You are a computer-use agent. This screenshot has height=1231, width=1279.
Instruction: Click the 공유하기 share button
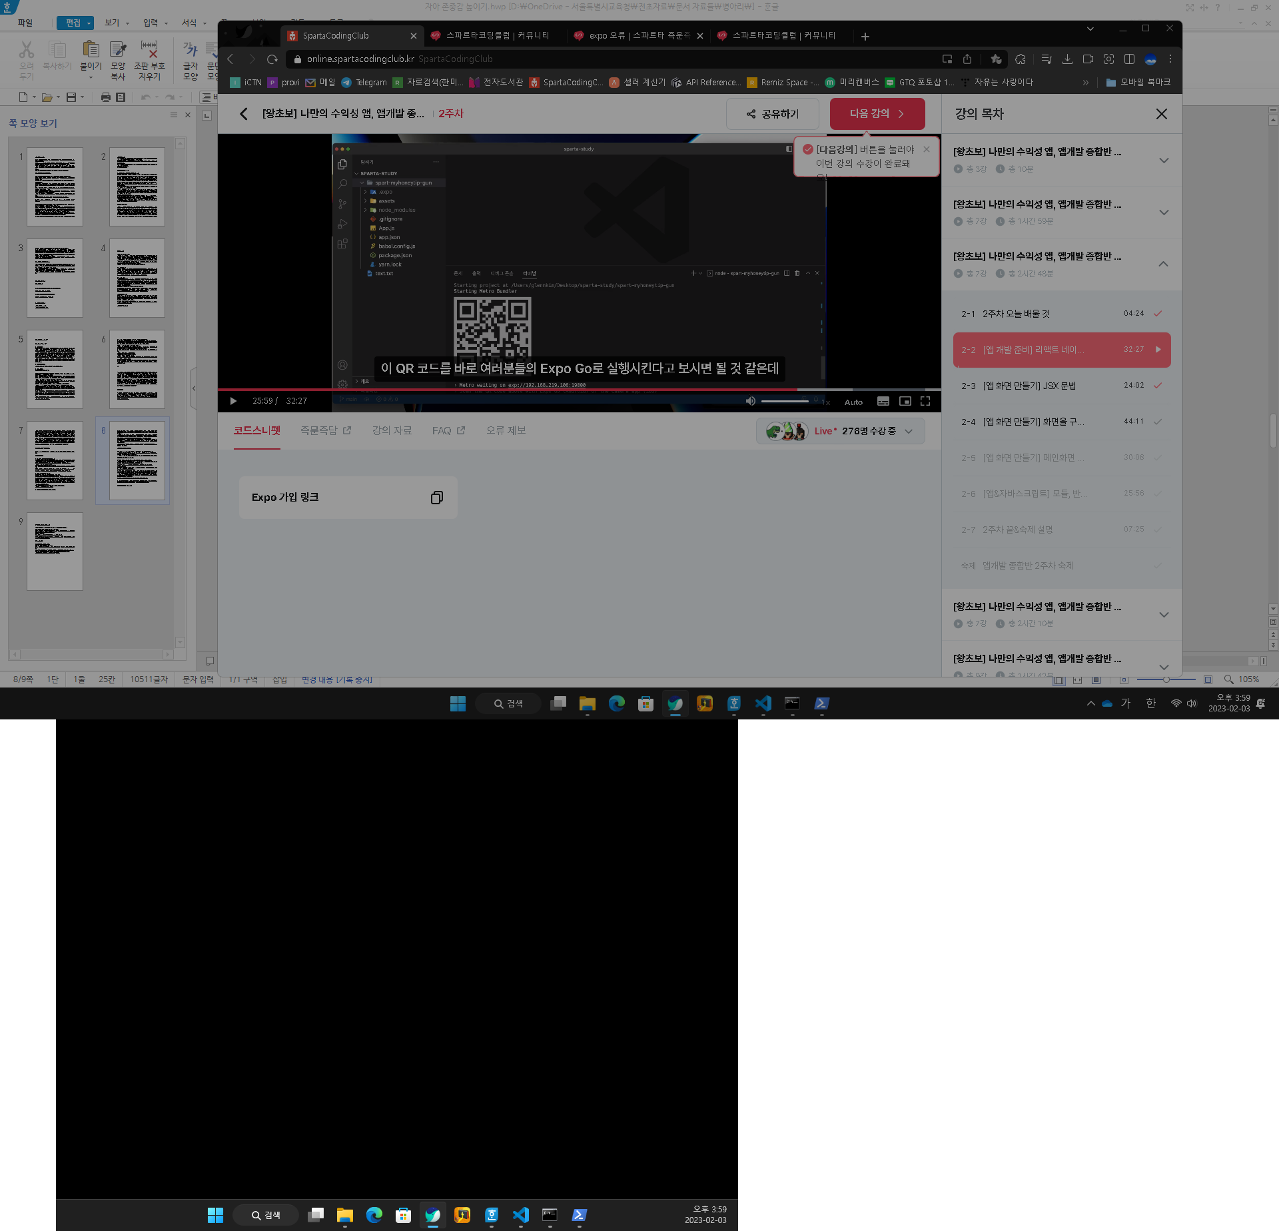(773, 114)
